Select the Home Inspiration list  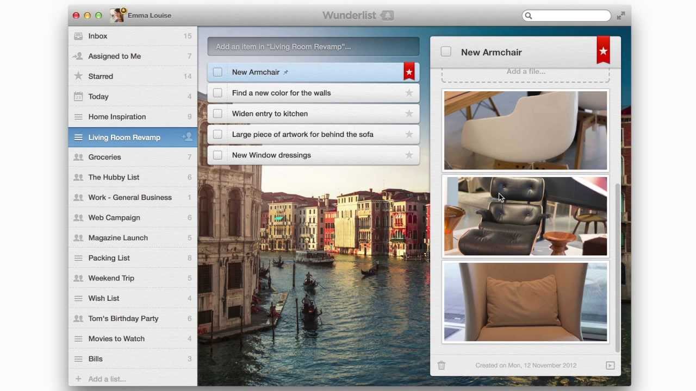pos(133,116)
